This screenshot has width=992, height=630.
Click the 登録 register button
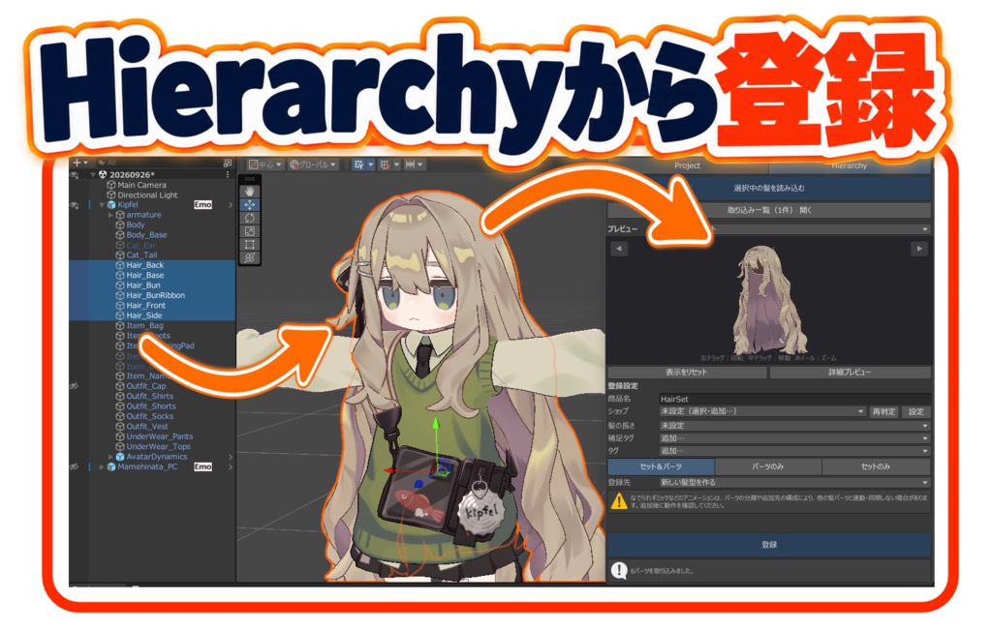coord(769,544)
